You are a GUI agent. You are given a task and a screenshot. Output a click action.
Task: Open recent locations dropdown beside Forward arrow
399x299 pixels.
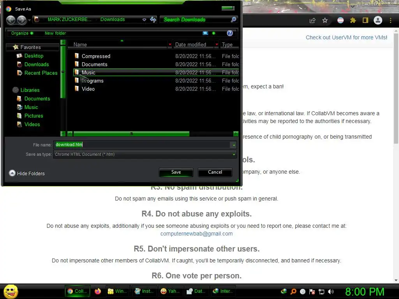click(x=30, y=20)
